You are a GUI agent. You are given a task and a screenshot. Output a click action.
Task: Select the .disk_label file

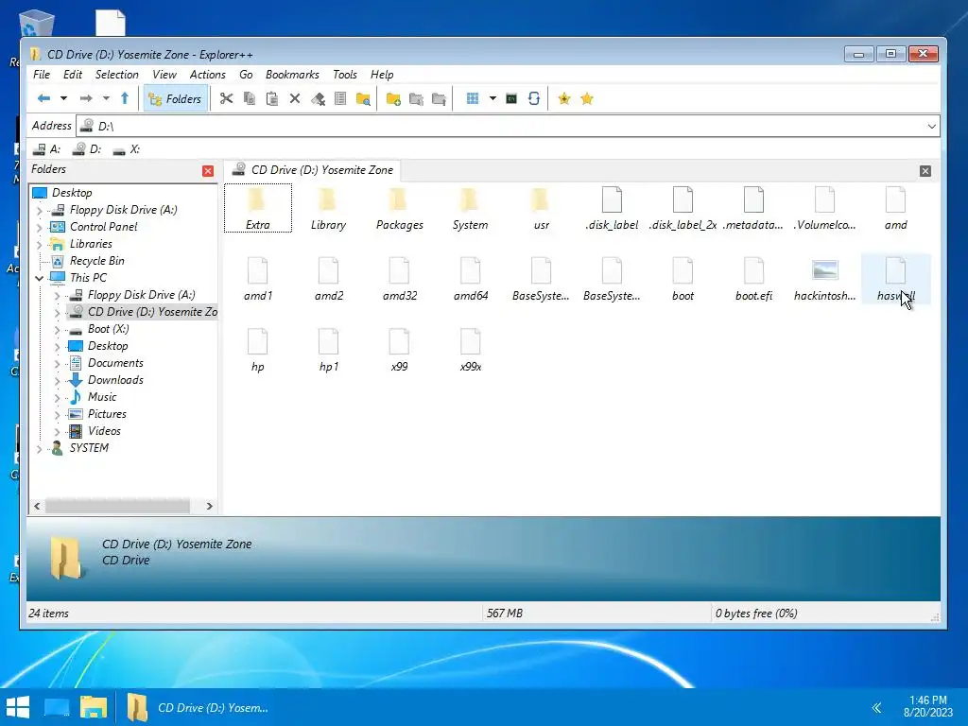pos(612,209)
